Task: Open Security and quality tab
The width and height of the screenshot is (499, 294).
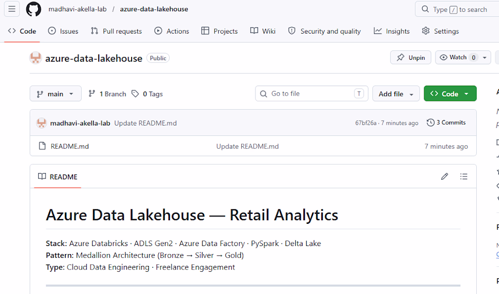Action: tap(324, 31)
